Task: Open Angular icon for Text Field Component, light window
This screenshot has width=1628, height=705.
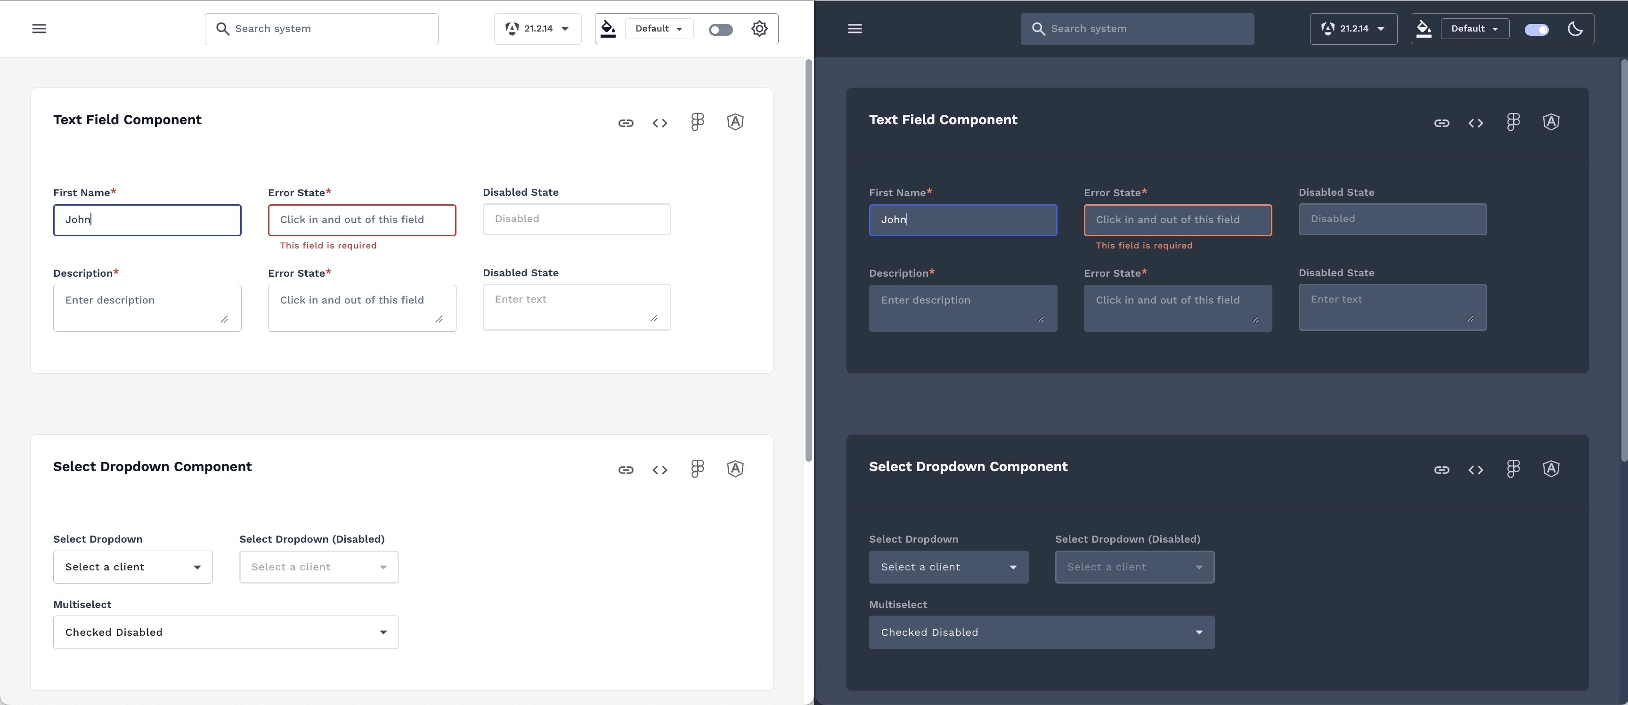Action: [735, 122]
